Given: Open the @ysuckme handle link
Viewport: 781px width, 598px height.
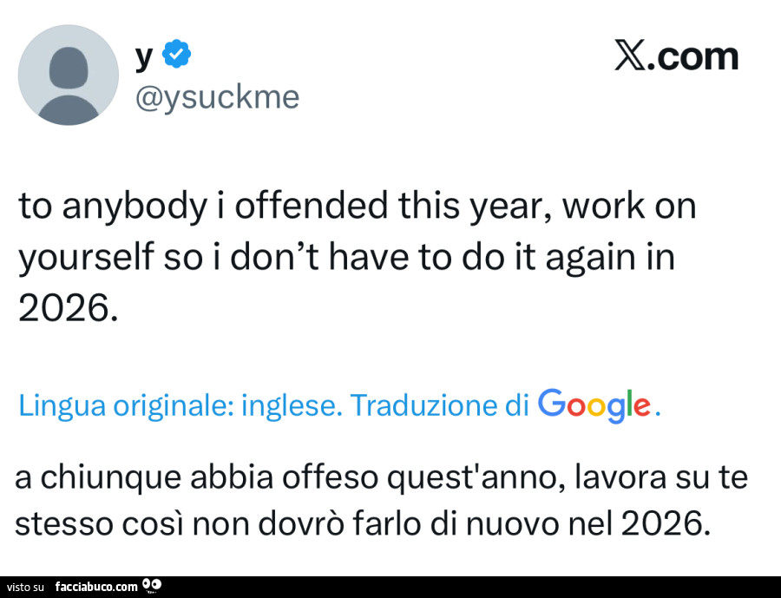Looking at the screenshot, I should [x=216, y=96].
